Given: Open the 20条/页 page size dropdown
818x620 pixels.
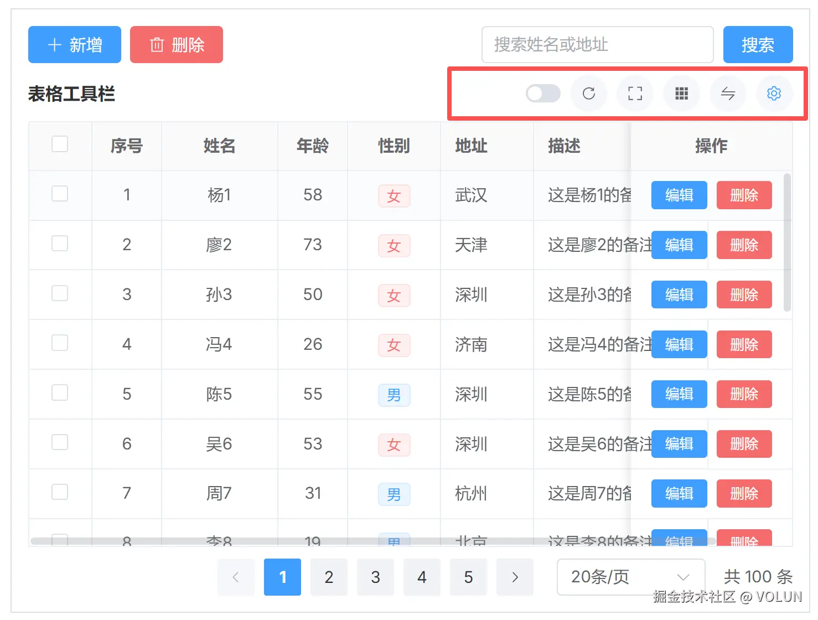Looking at the screenshot, I should pos(631,577).
